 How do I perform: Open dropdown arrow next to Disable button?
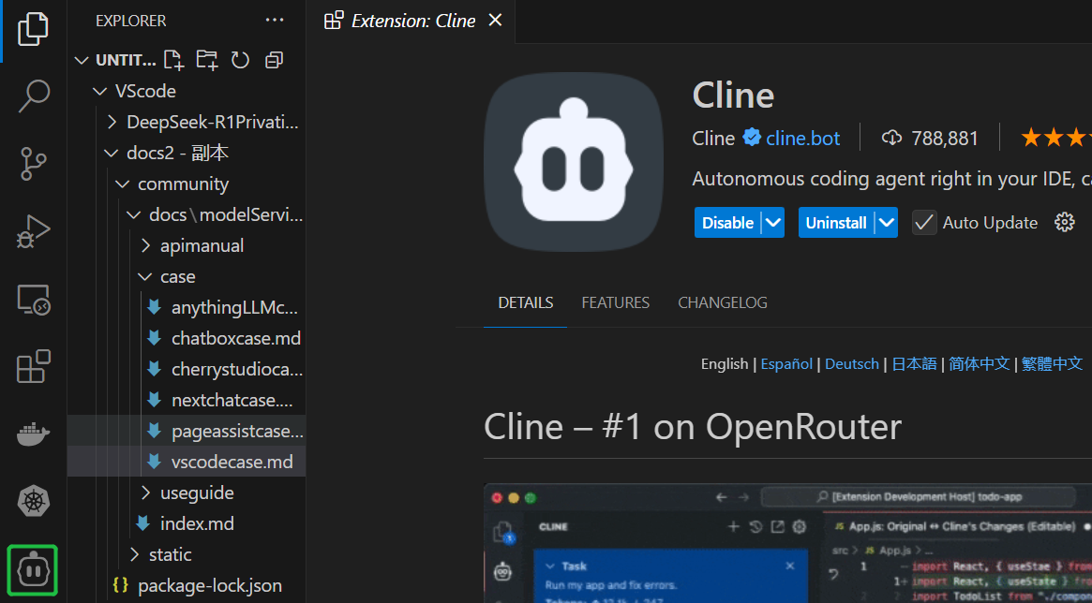point(772,223)
